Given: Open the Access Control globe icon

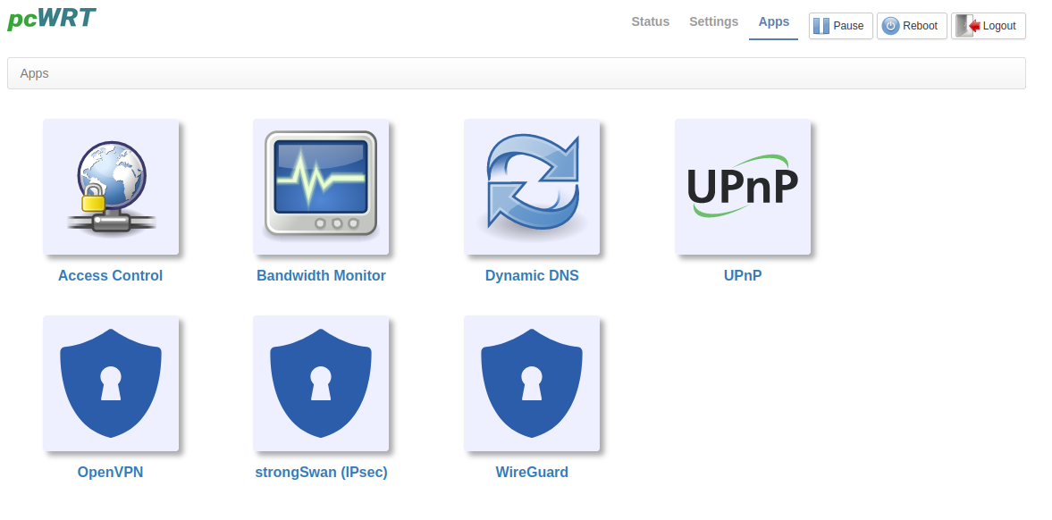Looking at the screenshot, I should (111, 187).
